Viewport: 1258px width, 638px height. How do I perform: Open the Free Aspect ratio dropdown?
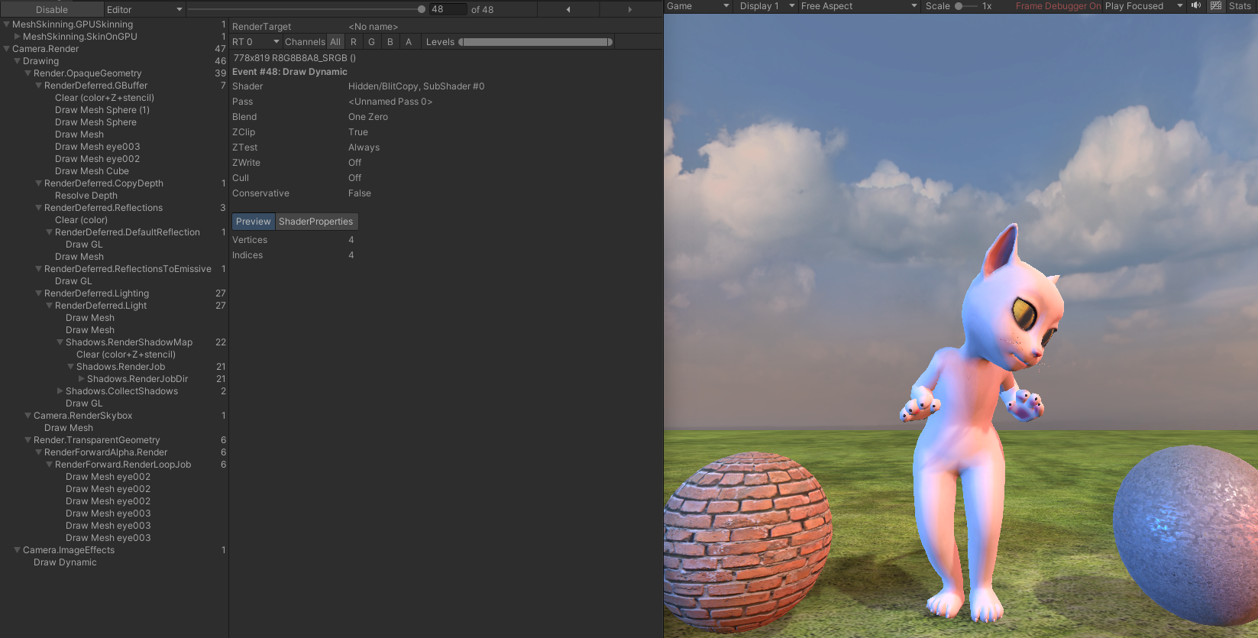coord(859,6)
